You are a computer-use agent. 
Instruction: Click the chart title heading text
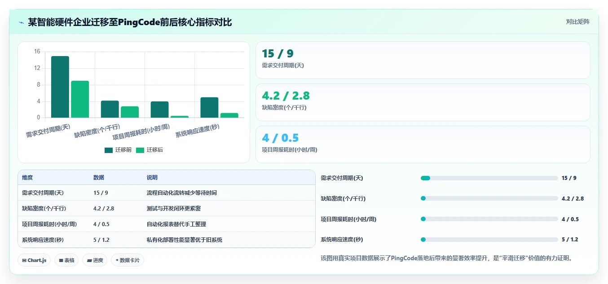point(130,22)
